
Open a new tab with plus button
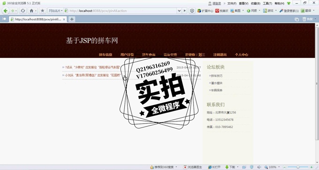click(72, 19)
